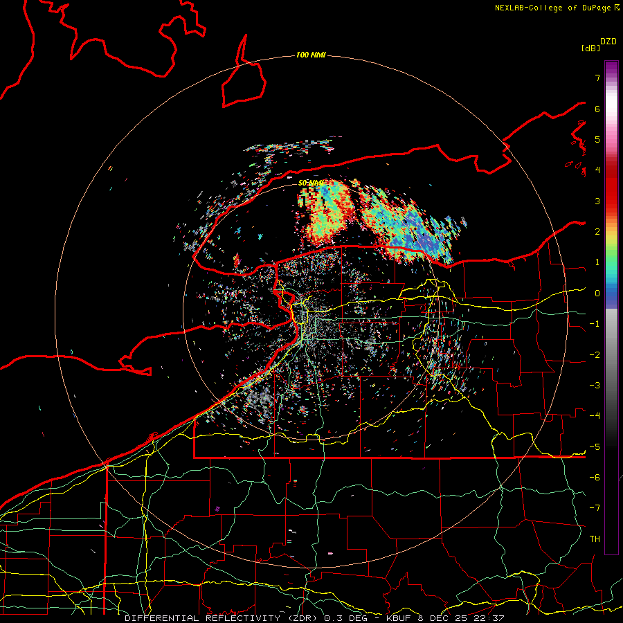Image resolution: width=623 pixels, height=623 pixels.
Task: Click the vertical ZDR color bar
Action: [611, 307]
